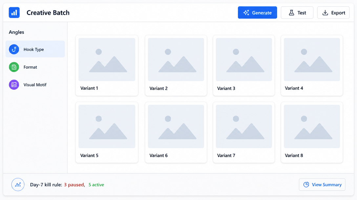Click the green "5 active" status text
Image resolution: width=357 pixels, height=200 pixels.
[x=96, y=185]
